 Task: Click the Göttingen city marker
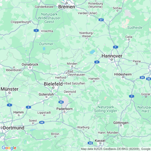(121, 125)
